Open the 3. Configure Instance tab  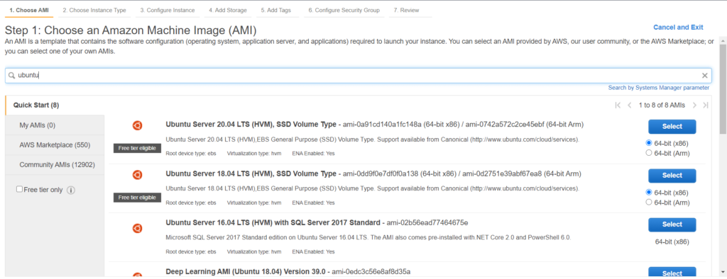pyautogui.click(x=168, y=10)
